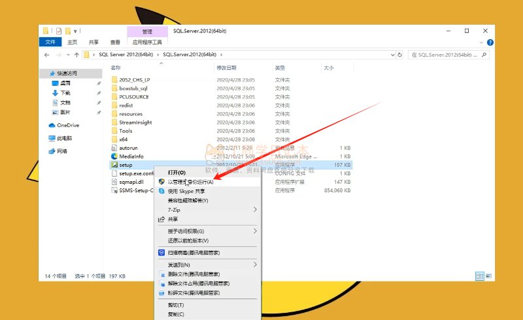Viewport: 523px width, 320px height.
Task: Open recent locations dropdown near navigation arrows
Action: coord(69,55)
